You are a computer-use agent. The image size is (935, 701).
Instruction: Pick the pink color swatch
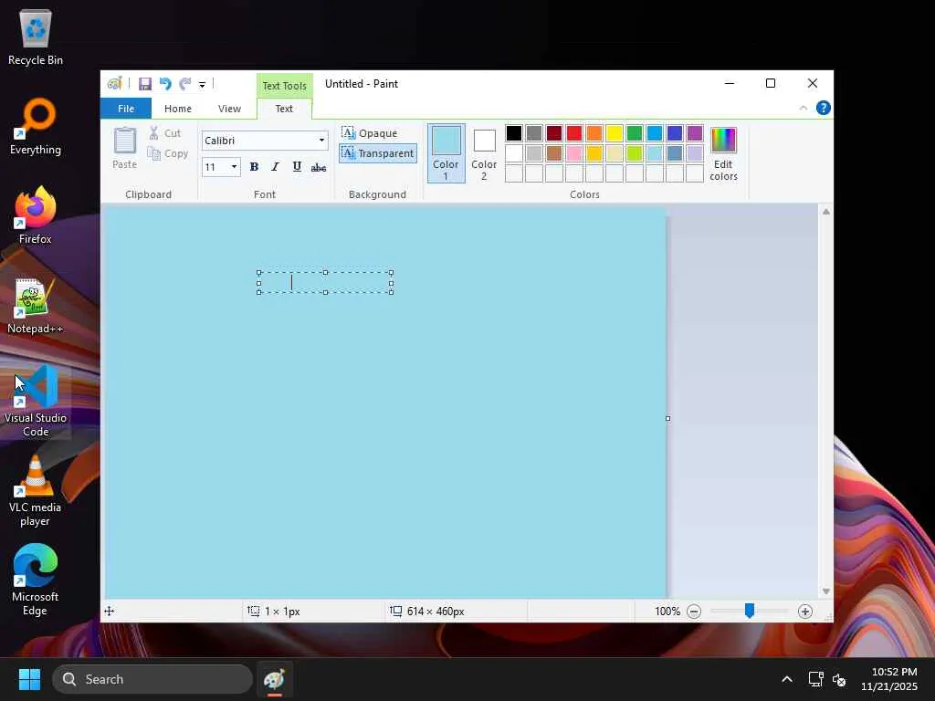(574, 153)
